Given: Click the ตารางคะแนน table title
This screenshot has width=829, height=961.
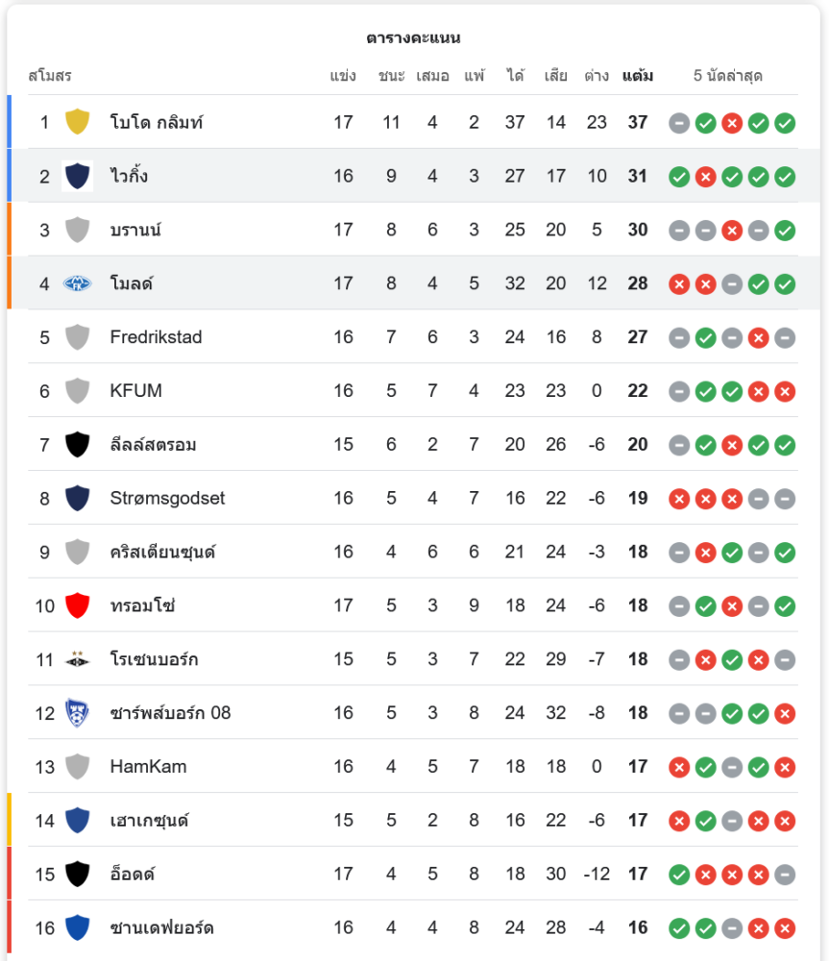Looking at the screenshot, I should 413,38.
